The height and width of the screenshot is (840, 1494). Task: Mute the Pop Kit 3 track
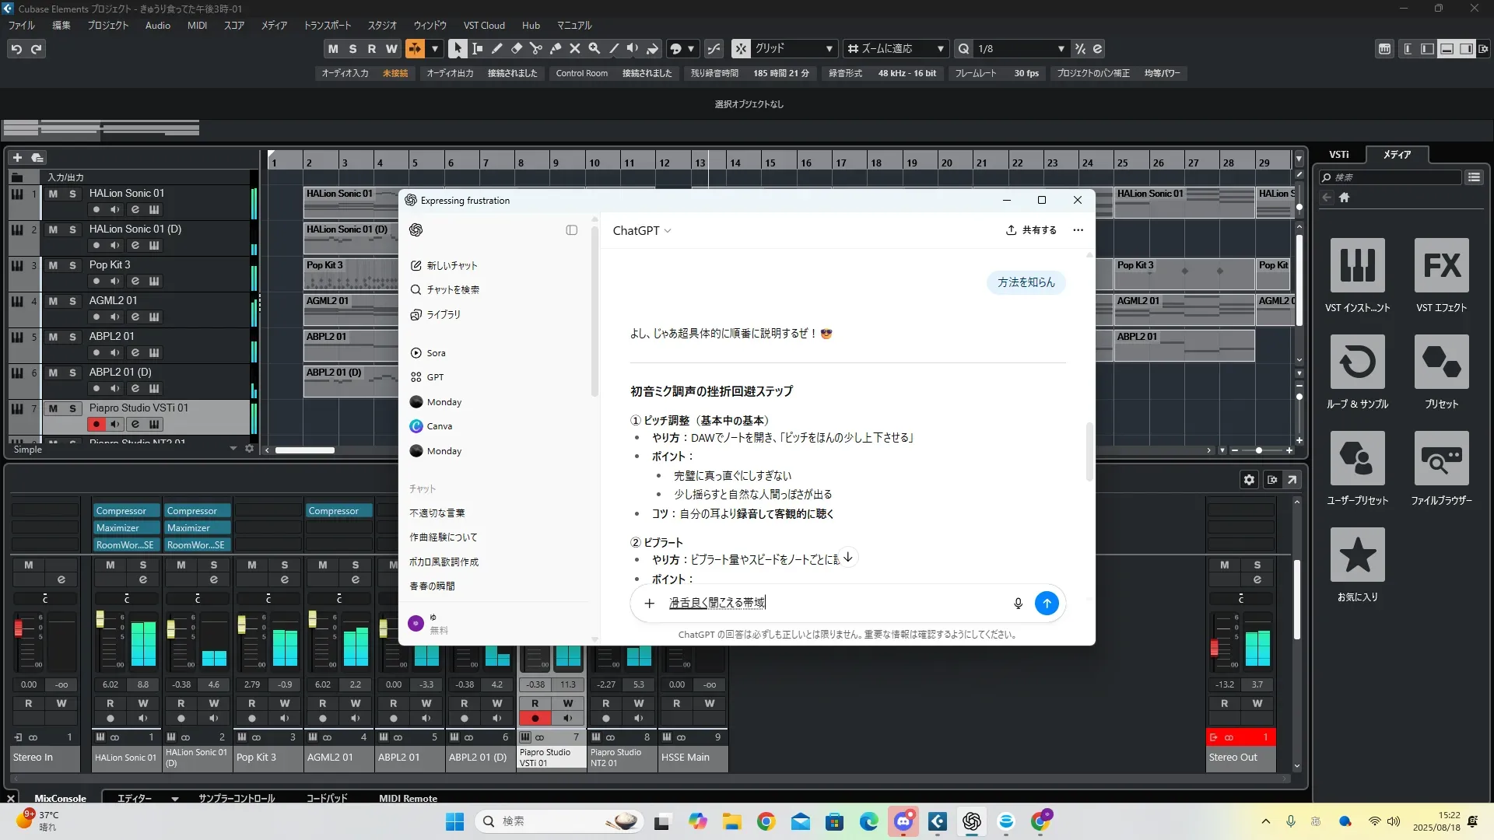click(x=53, y=265)
